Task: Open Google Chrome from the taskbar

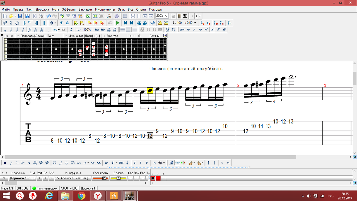Action: [x=82, y=196]
